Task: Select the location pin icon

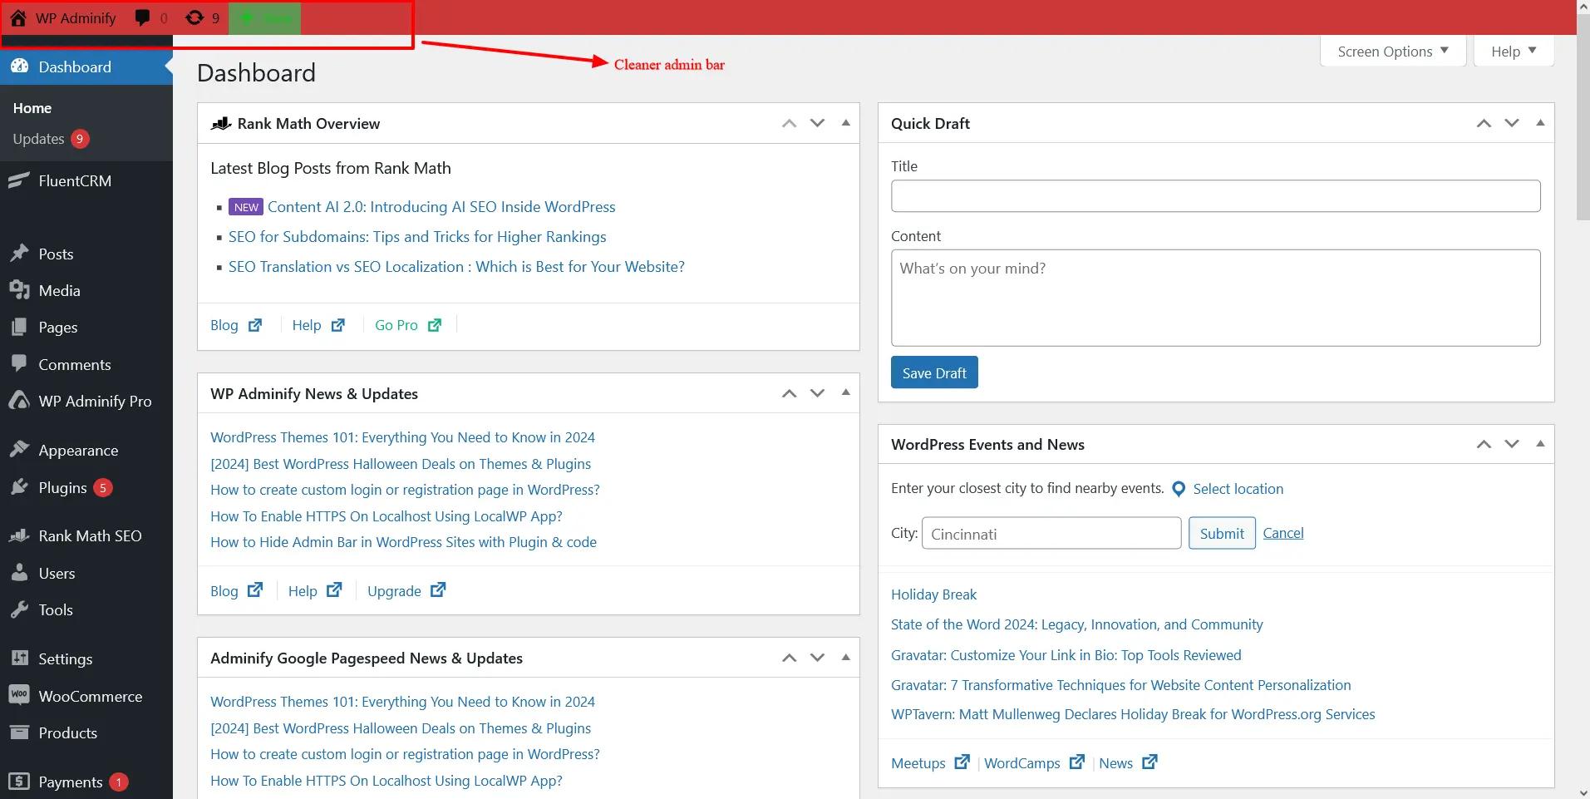Action: [1179, 490]
